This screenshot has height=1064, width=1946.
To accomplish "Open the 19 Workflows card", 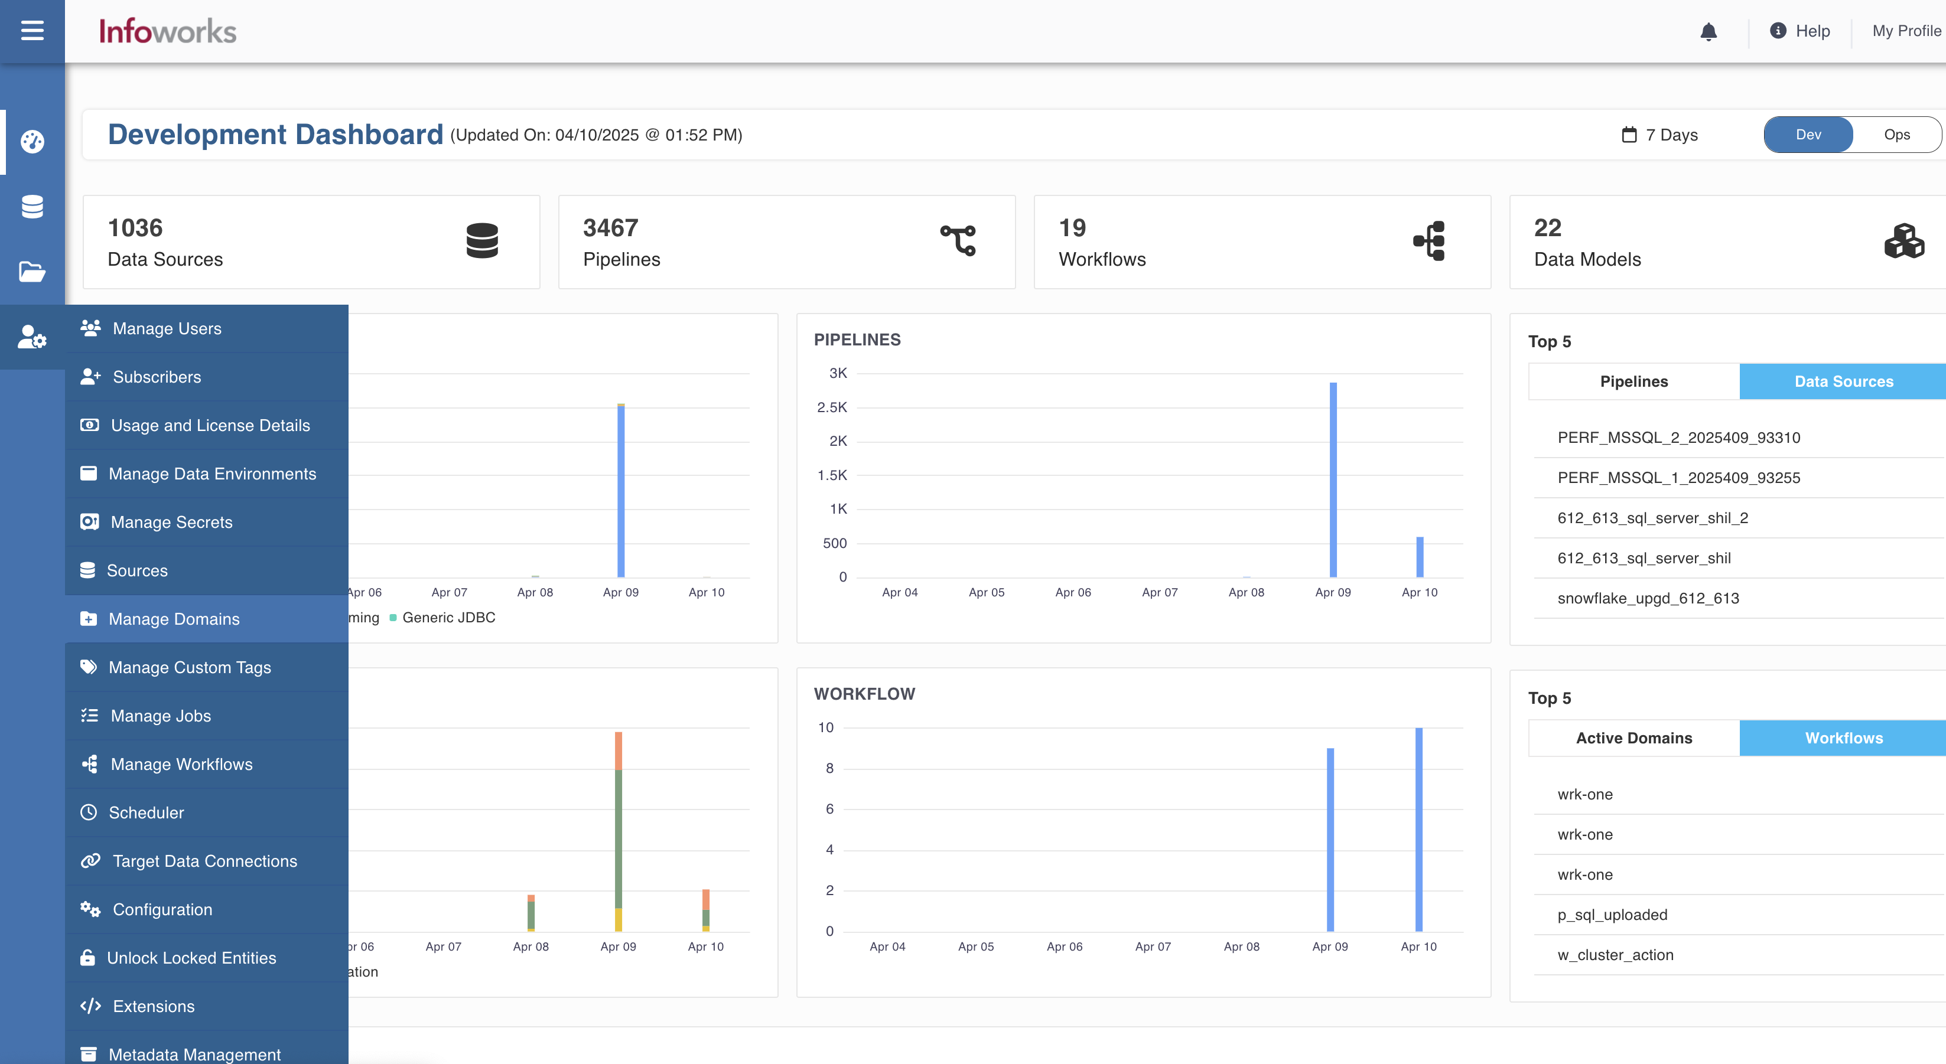I will coord(1261,241).
